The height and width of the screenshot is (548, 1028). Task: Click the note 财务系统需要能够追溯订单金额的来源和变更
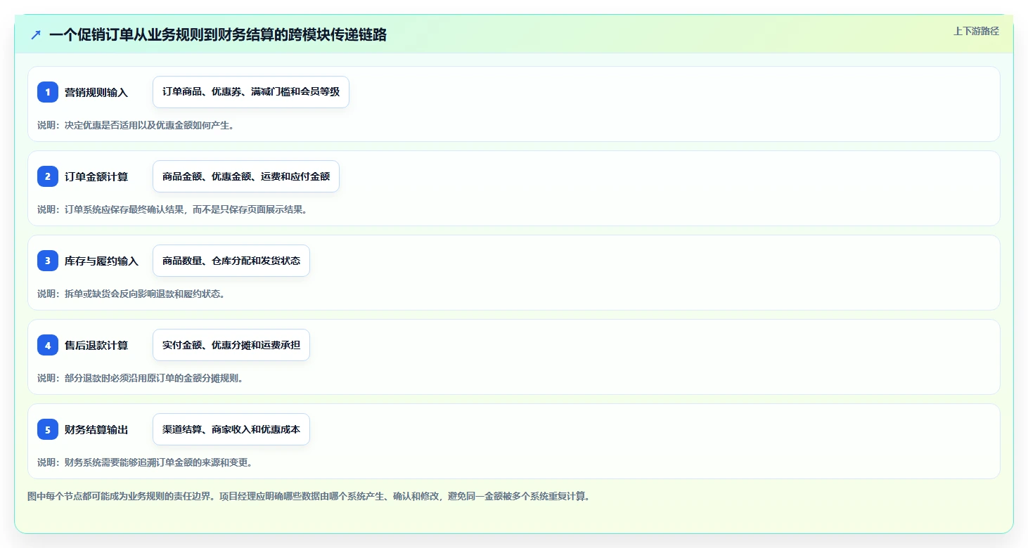point(145,462)
